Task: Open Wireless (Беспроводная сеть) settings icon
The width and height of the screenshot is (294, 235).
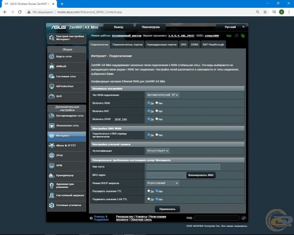Action: pyautogui.click(x=51, y=116)
